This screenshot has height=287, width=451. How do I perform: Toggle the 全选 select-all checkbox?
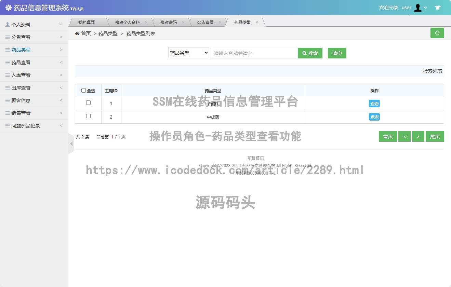[x=83, y=91]
